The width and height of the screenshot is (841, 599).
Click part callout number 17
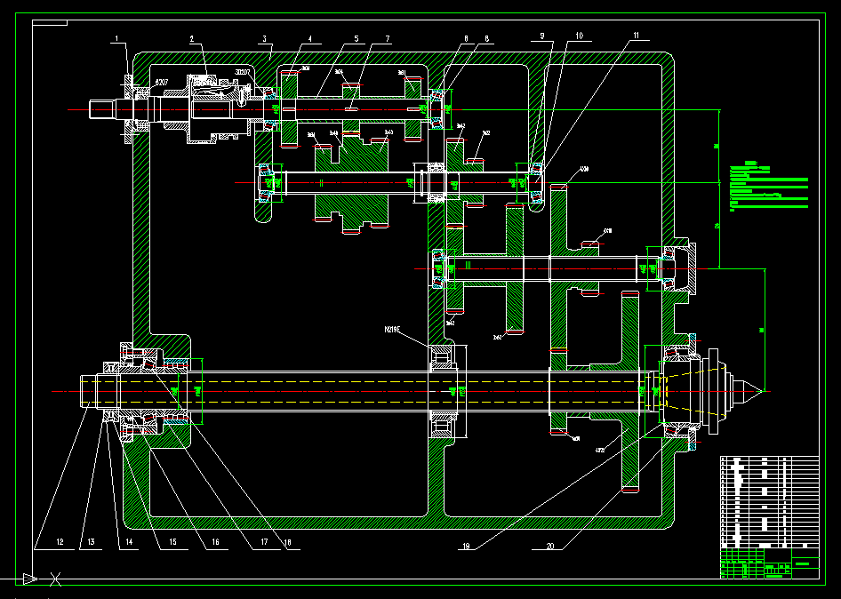pos(263,542)
